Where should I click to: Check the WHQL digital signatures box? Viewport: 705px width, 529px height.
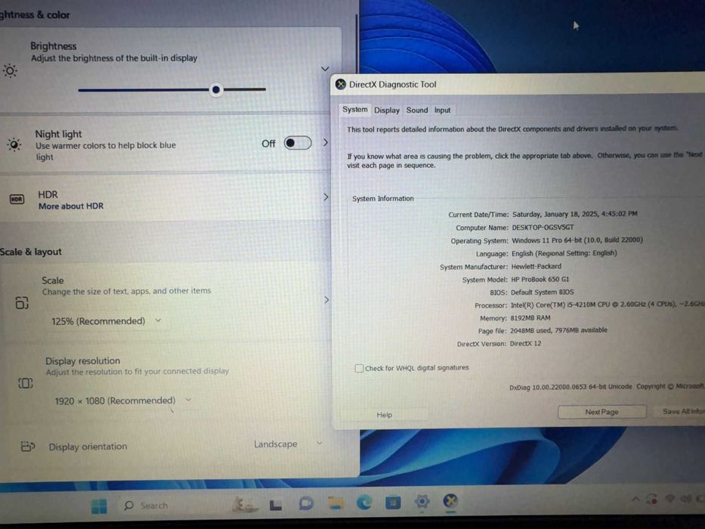(359, 369)
